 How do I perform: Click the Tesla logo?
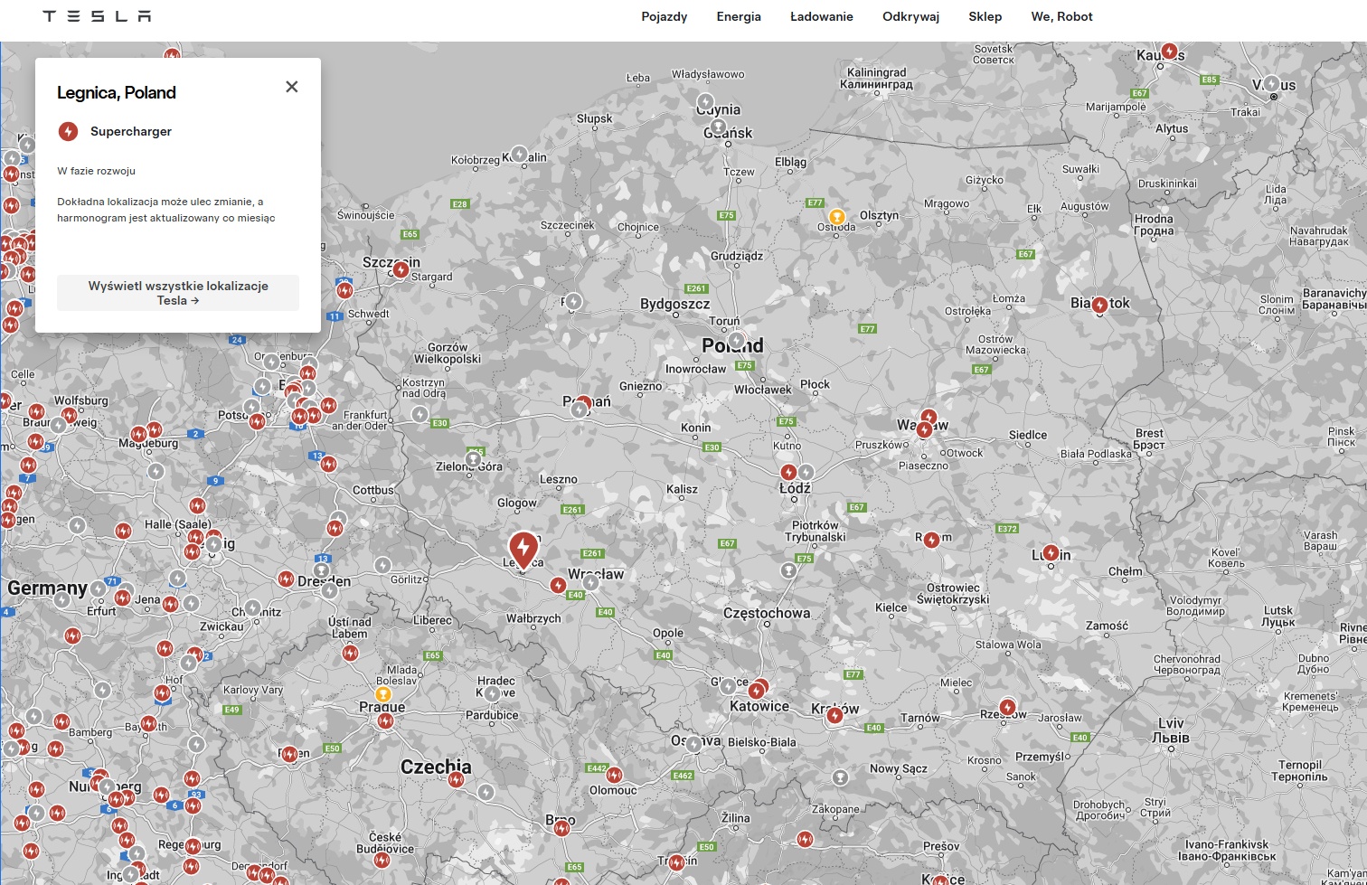coord(97,16)
